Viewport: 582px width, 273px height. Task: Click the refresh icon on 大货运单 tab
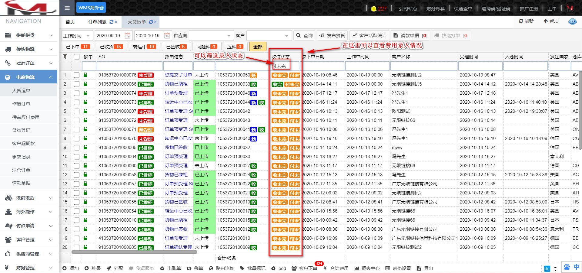[151, 22]
